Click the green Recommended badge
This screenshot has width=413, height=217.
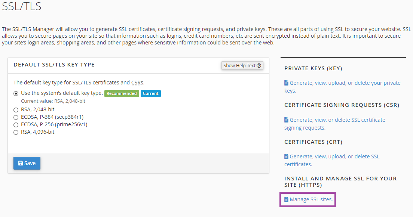[122, 93]
